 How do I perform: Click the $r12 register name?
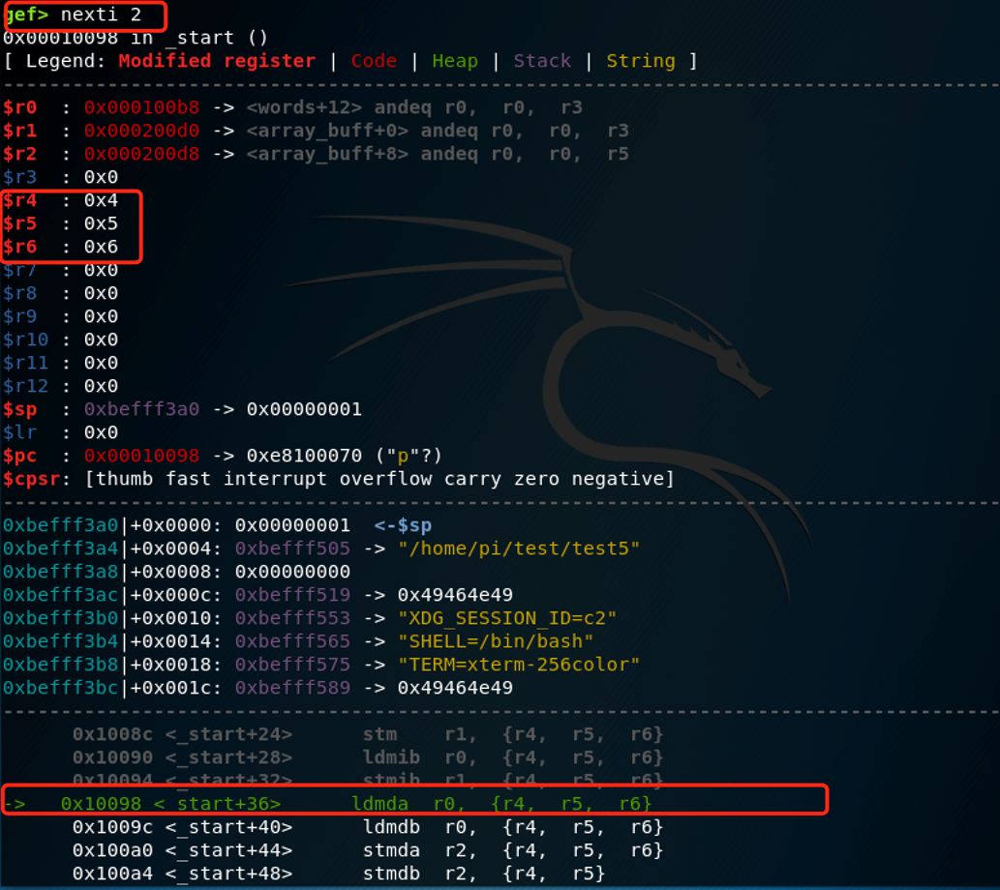[x=25, y=386]
